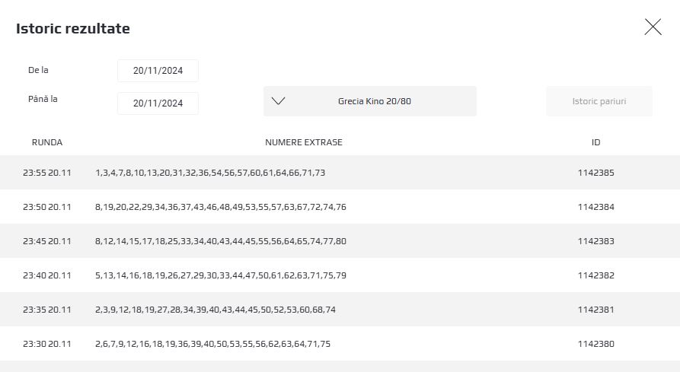Select the 23:45 20.11 round
Viewport: 680px width, 372px height.
340,241
